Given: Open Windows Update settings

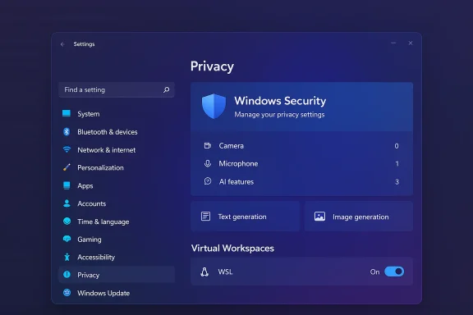Looking at the screenshot, I should pyautogui.click(x=117, y=293).
